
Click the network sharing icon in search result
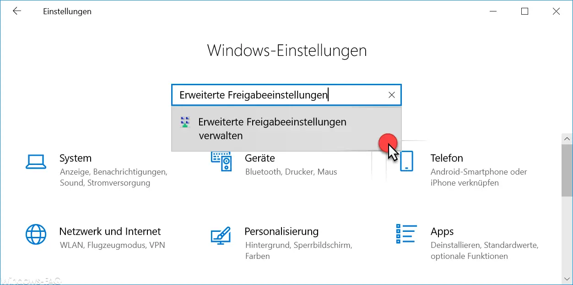pyautogui.click(x=185, y=122)
